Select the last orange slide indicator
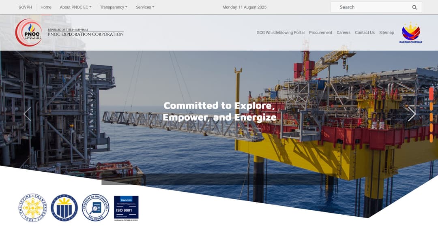This screenshot has height=226, width=438. click(x=431, y=138)
